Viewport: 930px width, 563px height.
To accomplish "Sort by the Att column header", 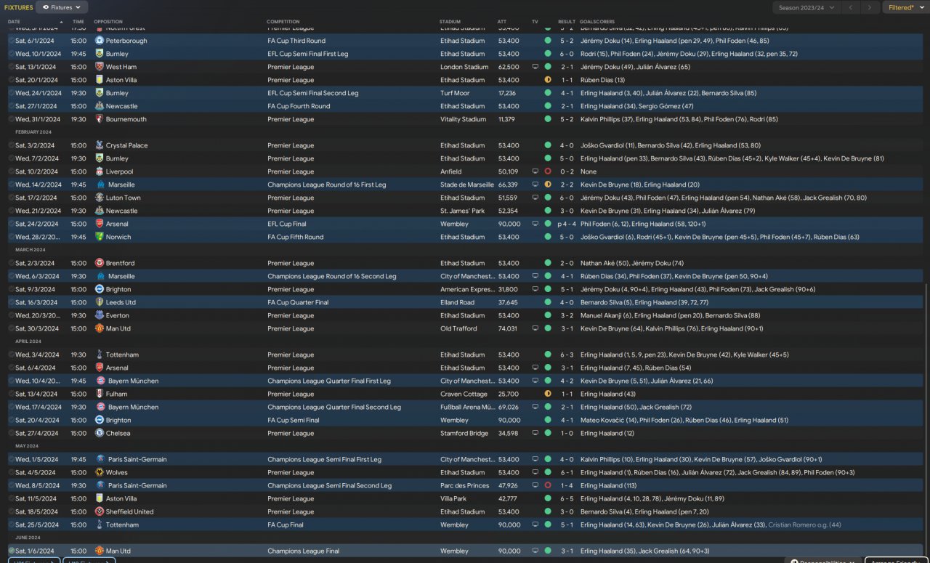I will tap(502, 22).
